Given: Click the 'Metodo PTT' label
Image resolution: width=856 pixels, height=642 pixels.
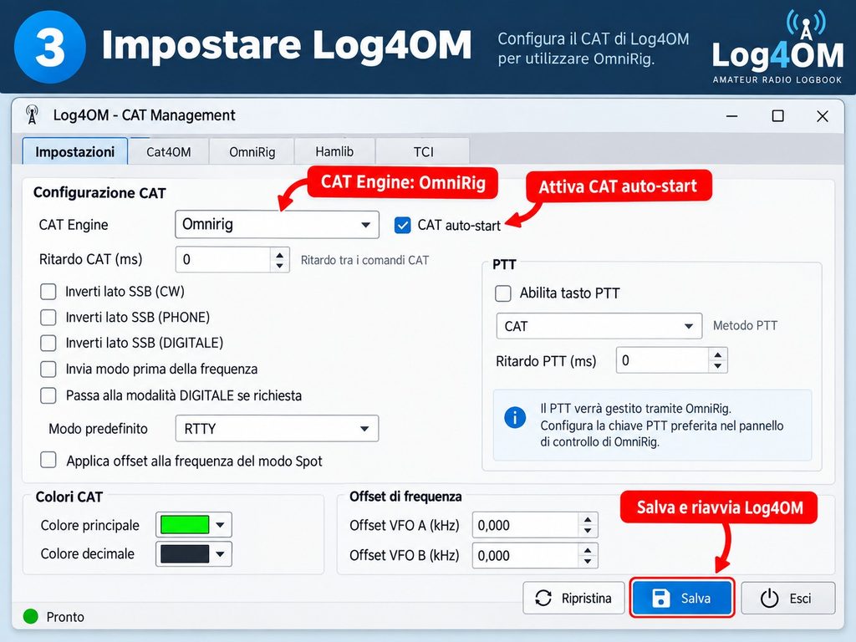Looking at the screenshot, I should pyautogui.click(x=745, y=325).
